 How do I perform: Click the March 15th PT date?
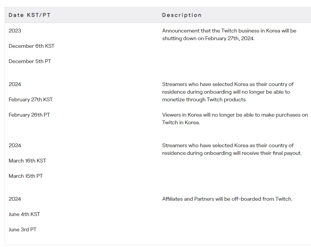tap(26, 176)
